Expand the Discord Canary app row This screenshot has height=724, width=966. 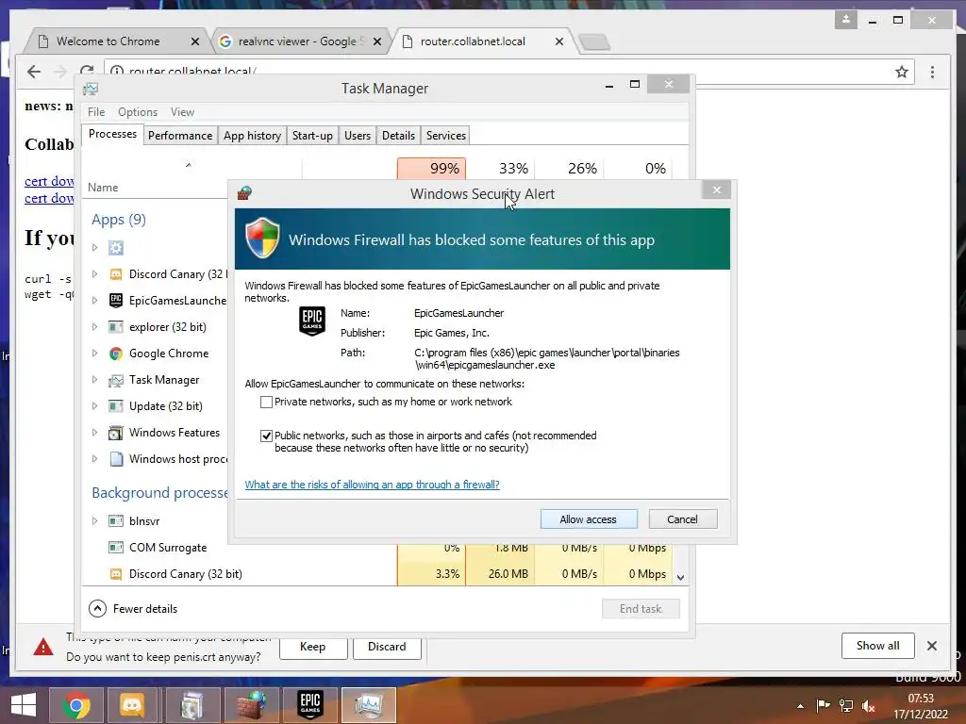click(x=95, y=274)
